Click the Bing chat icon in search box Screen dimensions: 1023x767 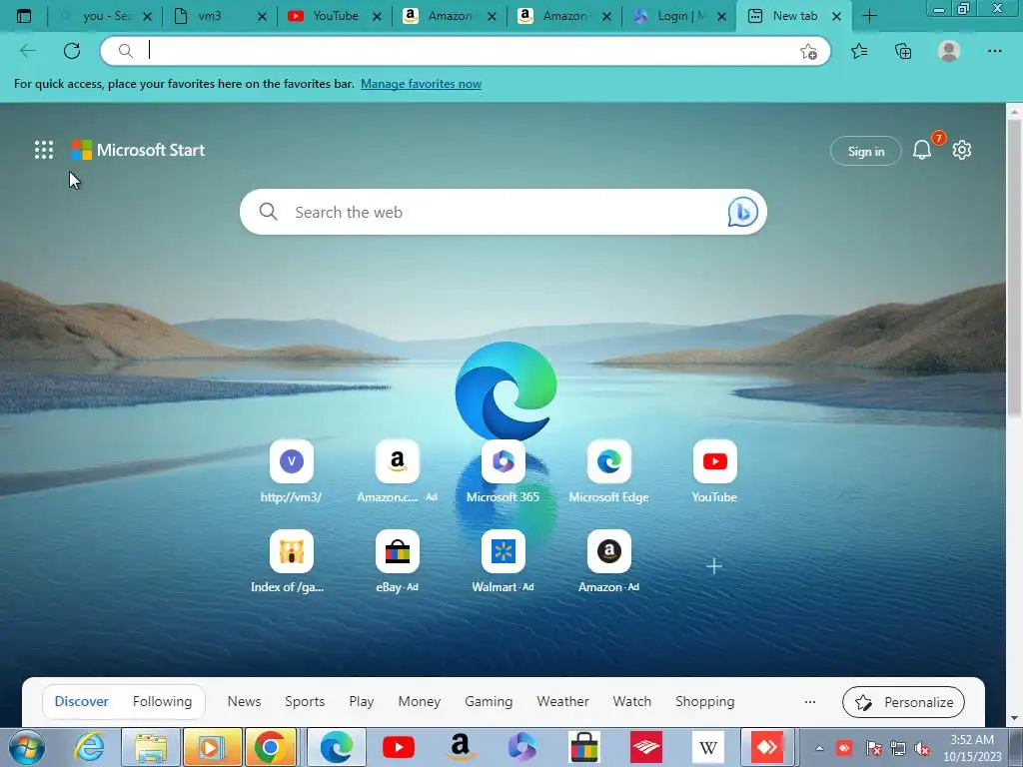point(742,212)
